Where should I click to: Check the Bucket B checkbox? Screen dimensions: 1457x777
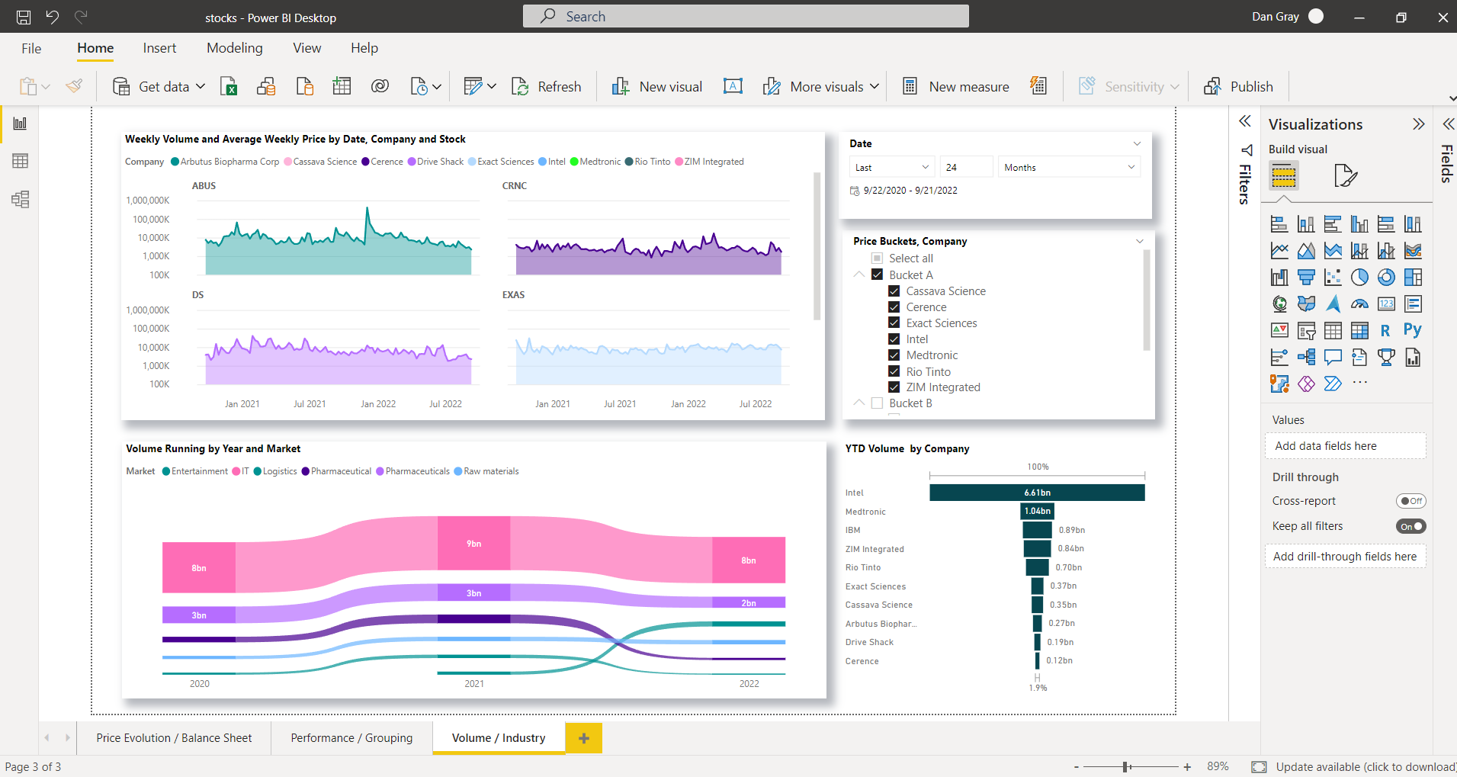pyautogui.click(x=877, y=403)
